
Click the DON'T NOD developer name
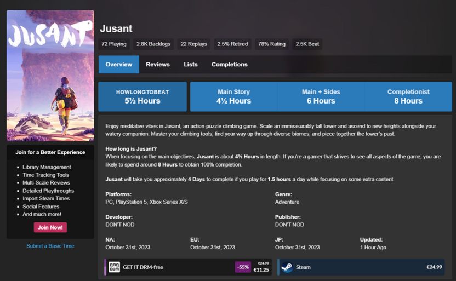point(120,225)
